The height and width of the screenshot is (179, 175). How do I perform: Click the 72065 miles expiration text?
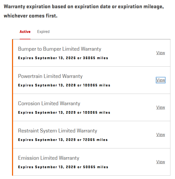point(95,140)
